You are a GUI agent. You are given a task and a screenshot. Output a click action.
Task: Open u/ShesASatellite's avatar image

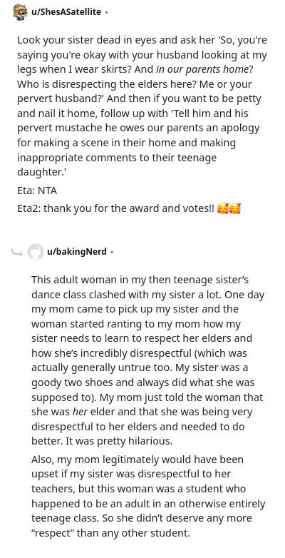20,12
